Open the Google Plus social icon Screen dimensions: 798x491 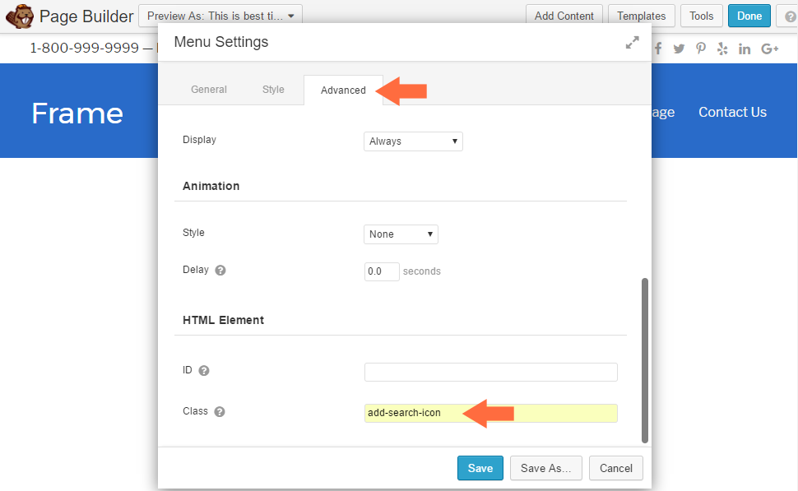tap(770, 49)
